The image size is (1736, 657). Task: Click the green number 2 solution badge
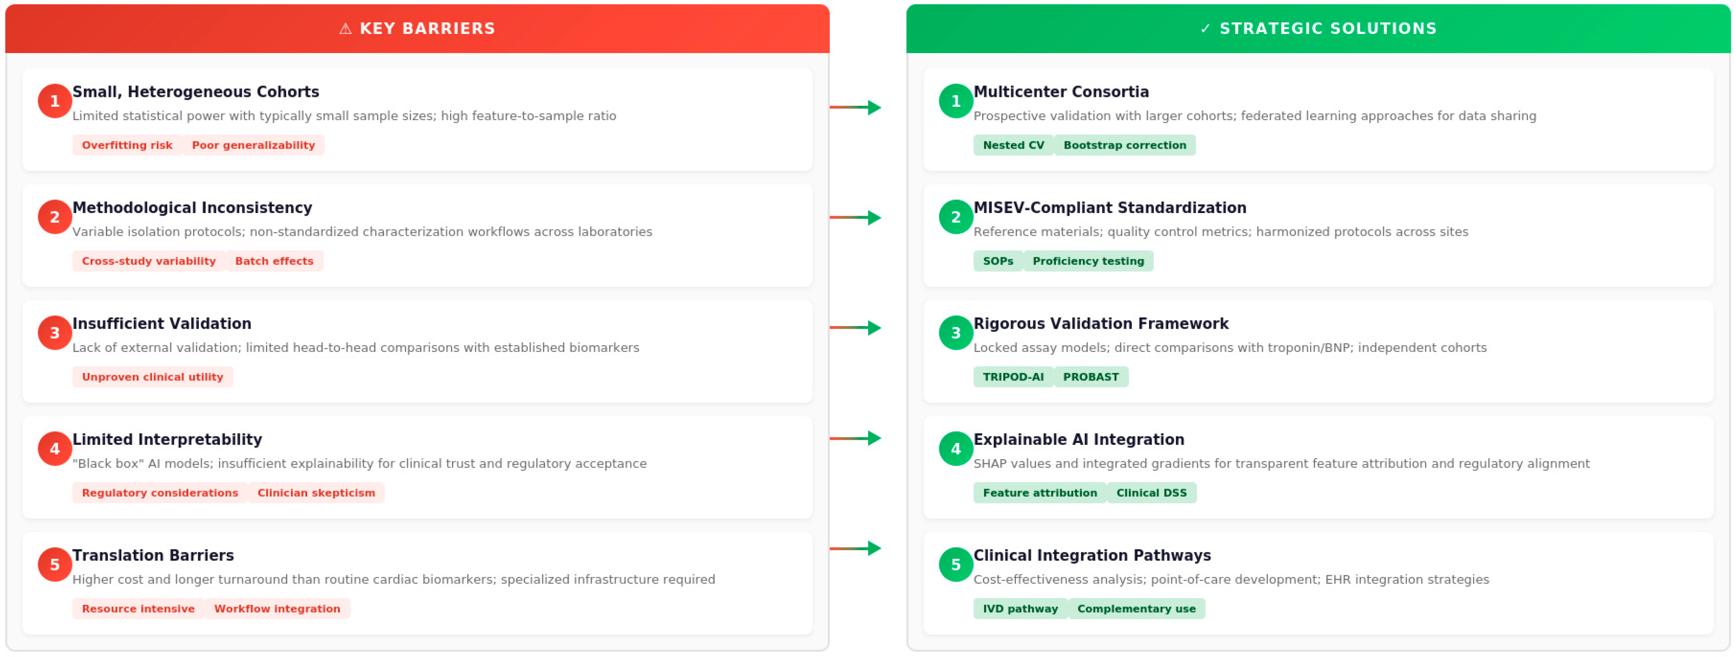(x=955, y=217)
